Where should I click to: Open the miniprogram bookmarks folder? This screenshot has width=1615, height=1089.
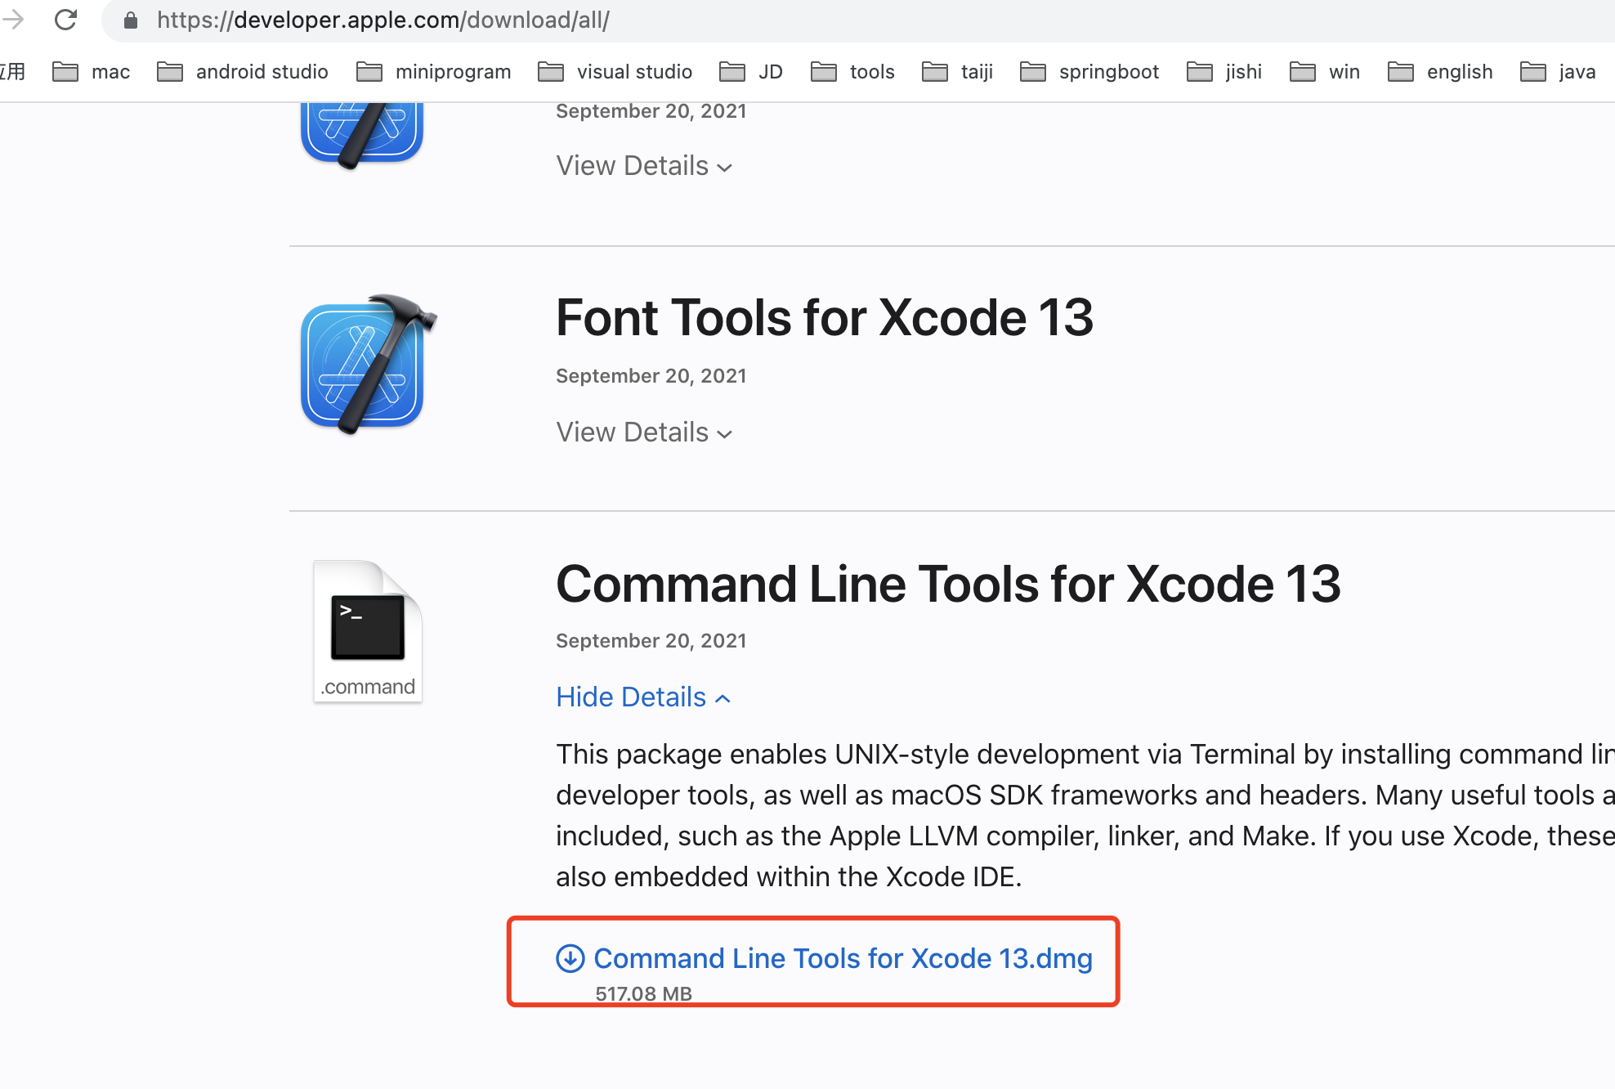(x=434, y=72)
